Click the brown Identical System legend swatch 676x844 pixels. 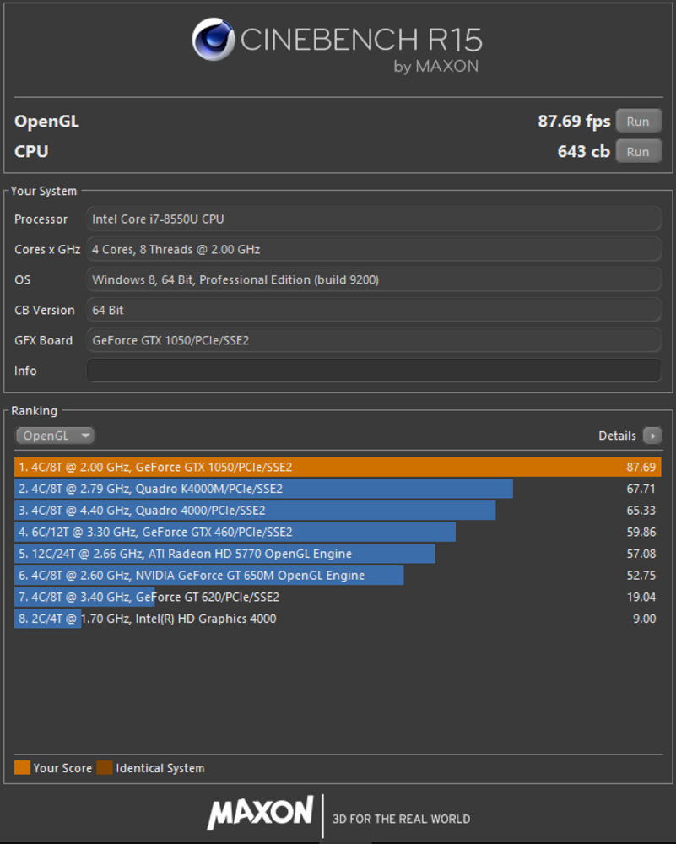[x=105, y=767]
